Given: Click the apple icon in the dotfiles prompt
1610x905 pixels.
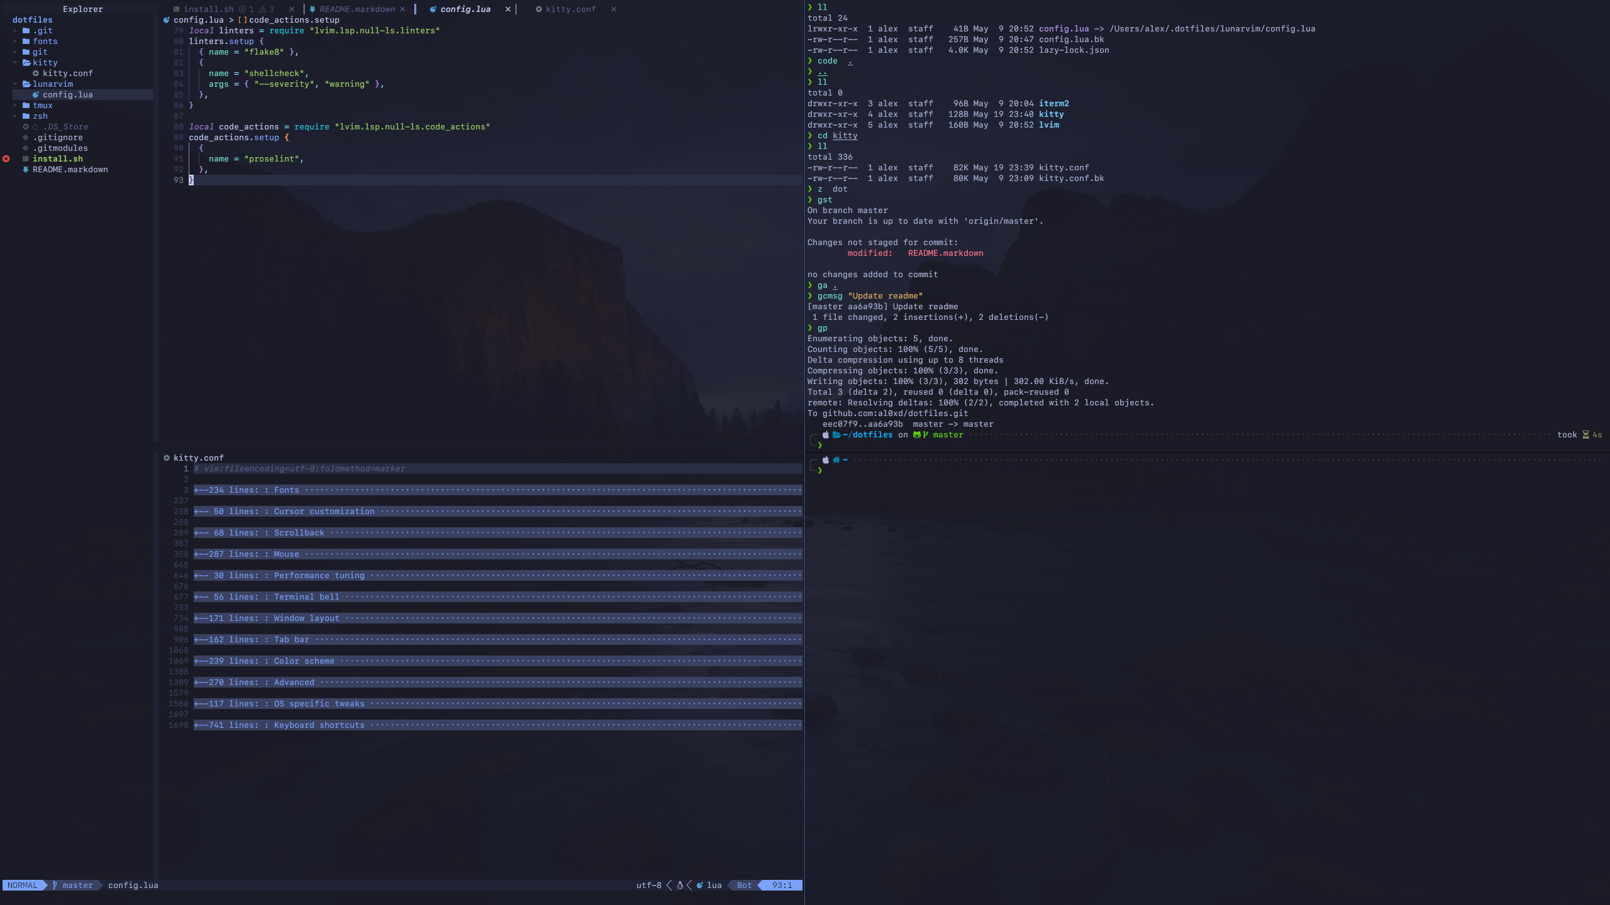Looking at the screenshot, I should (x=826, y=435).
